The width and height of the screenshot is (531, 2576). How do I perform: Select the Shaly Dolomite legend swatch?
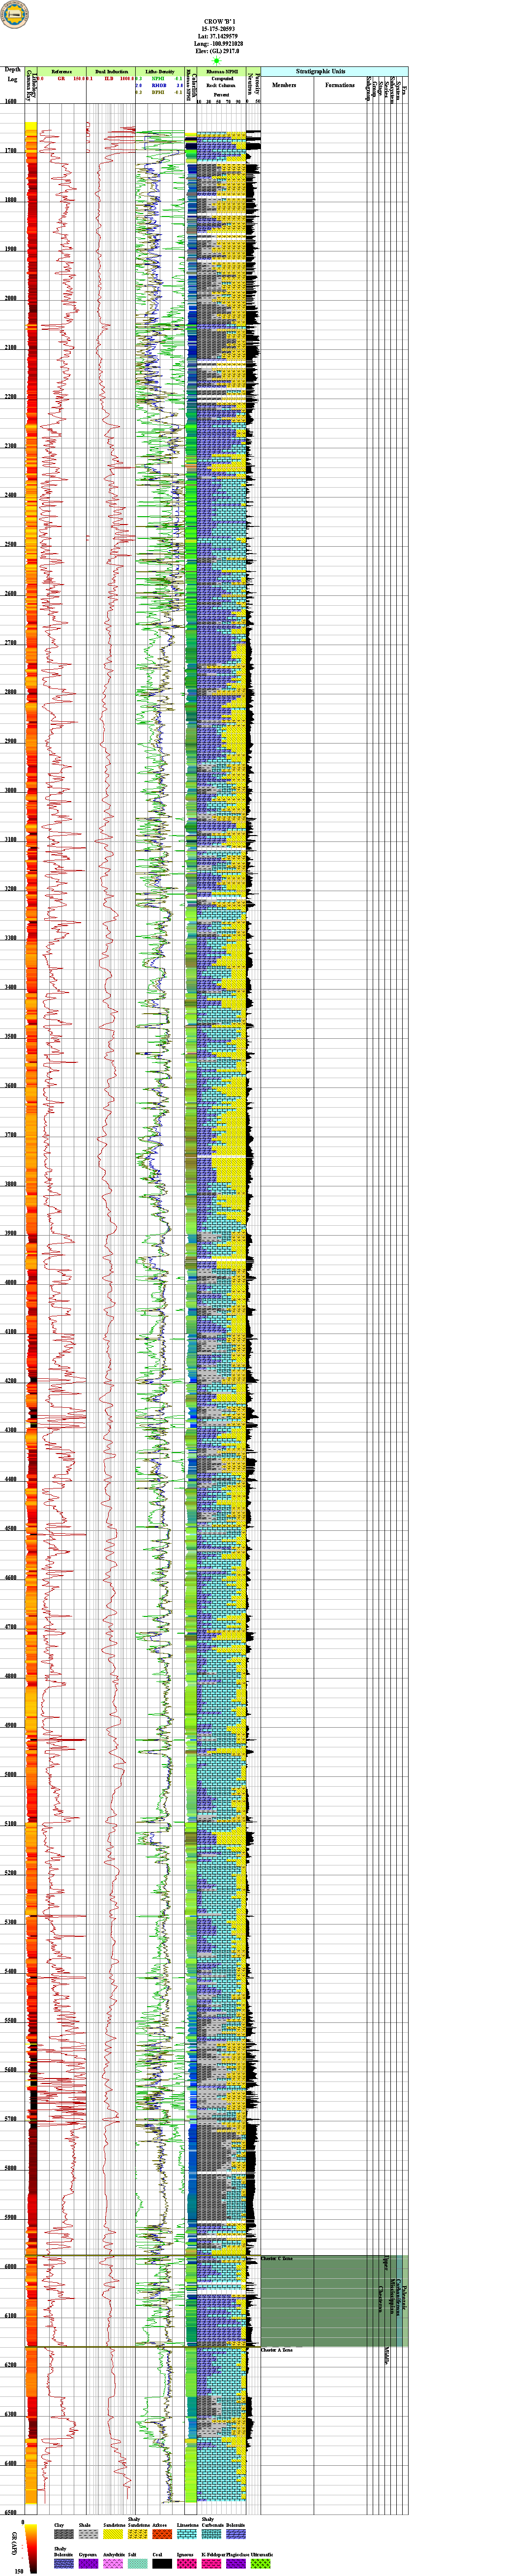tap(64, 2563)
